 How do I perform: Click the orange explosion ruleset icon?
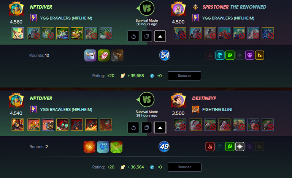[x=89, y=147]
